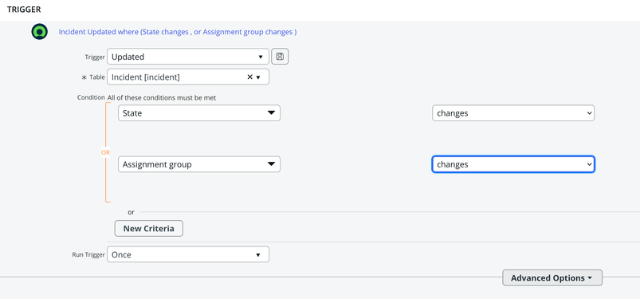The width and height of the screenshot is (640, 299).
Task: Open the changes operator for Assignment group
Action: pos(513,164)
